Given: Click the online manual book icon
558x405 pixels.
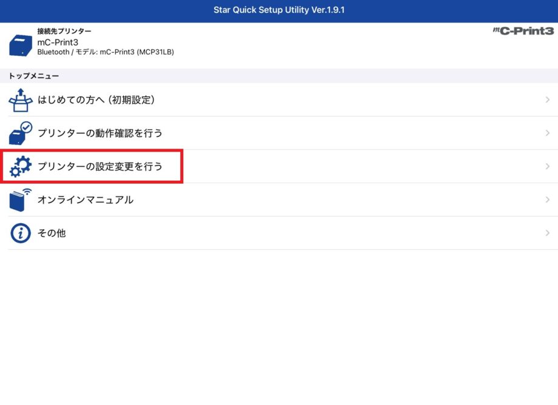Looking at the screenshot, I should coord(21,199).
